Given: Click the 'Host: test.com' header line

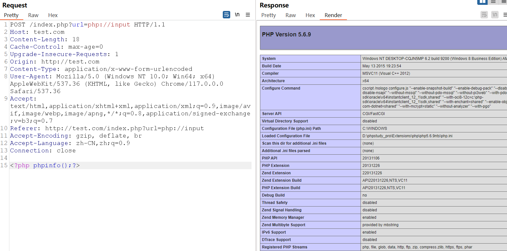Looking at the screenshot, I should click(x=37, y=32).
